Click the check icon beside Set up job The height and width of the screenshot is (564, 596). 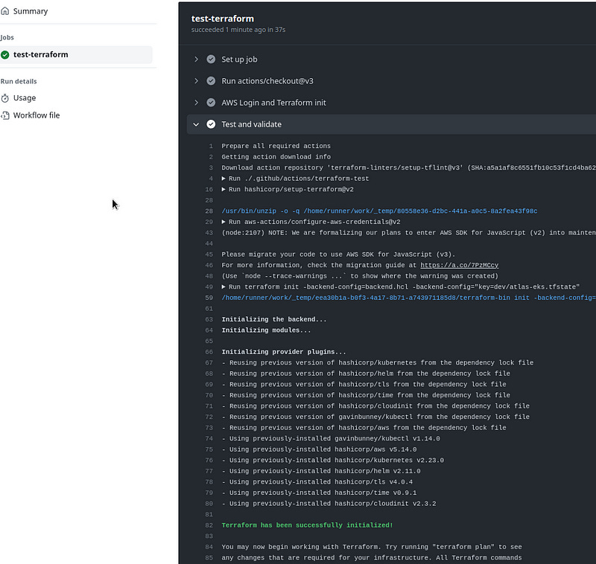click(211, 60)
